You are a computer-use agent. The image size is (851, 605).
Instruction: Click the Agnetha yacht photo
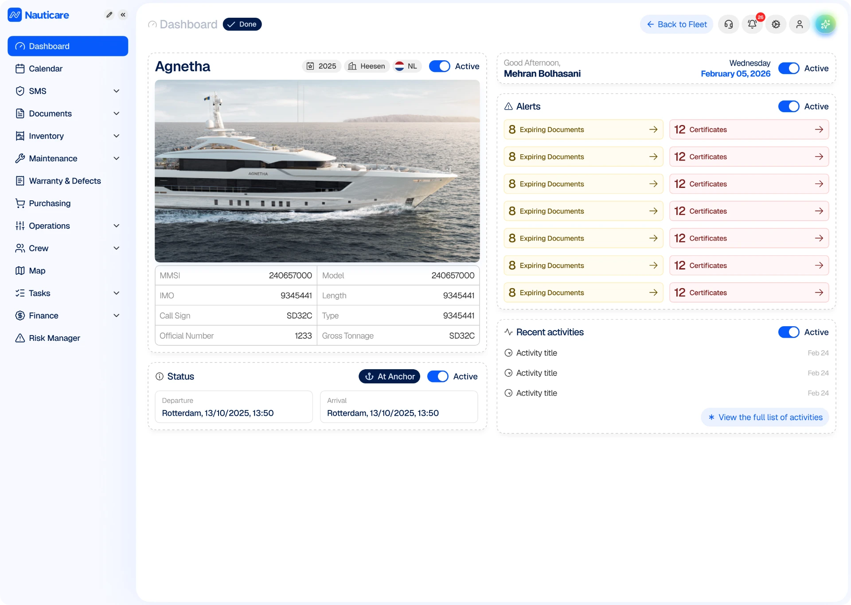coord(317,171)
